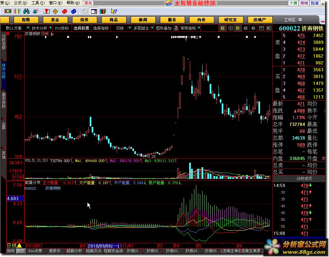Click the window layout toolbar icon
329x257 pixels.
coord(94,11)
